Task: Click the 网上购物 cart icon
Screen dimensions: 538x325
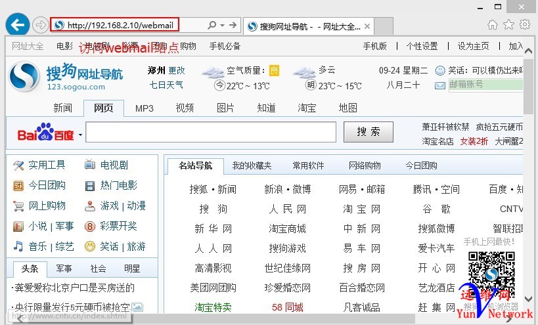Action: [18, 206]
